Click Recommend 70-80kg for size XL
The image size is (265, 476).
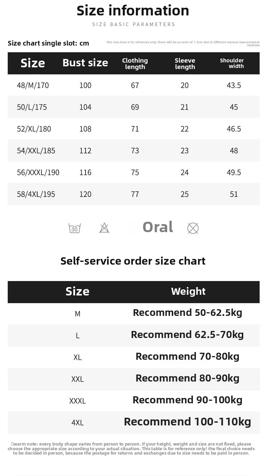[x=188, y=356]
